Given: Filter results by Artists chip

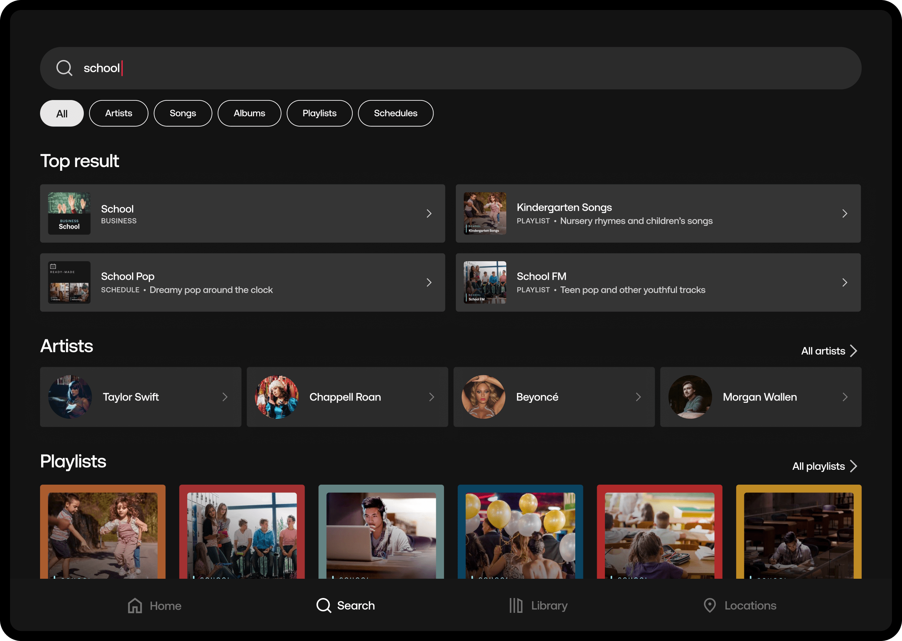Looking at the screenshot, I should click(x=119, y=113).
